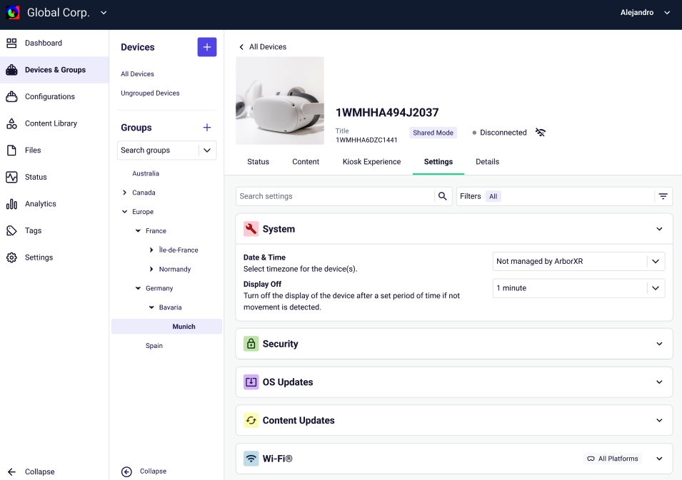Switch to the Content tab
The width and height of the screenshot is (682, 480).
306,162
